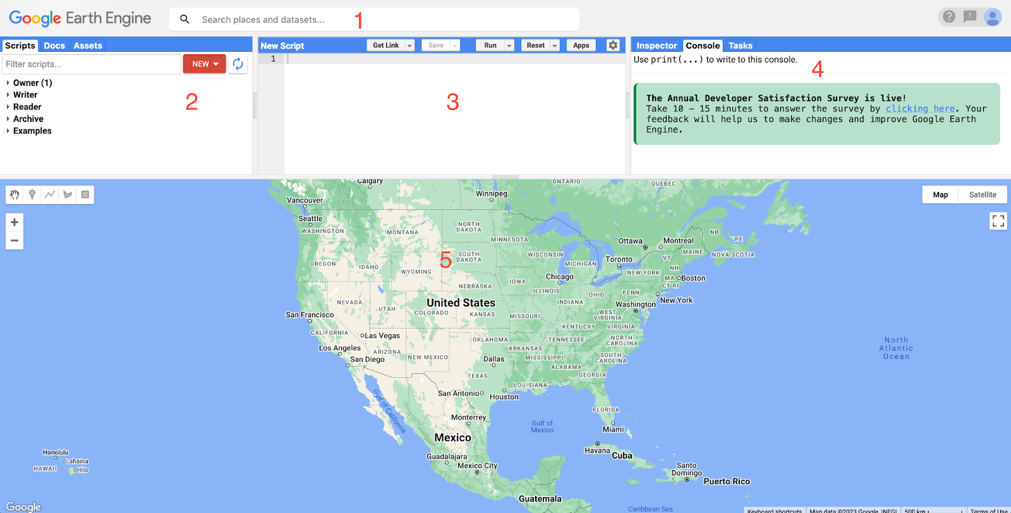Focus the Search places and datasets box
Viewport: 1011px width, 513px height.
point(374,20)
